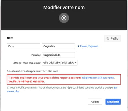This screenshot has height=111, width=128.
Task: Click the 'Nom' section label
Action: (x=10, y=38)
